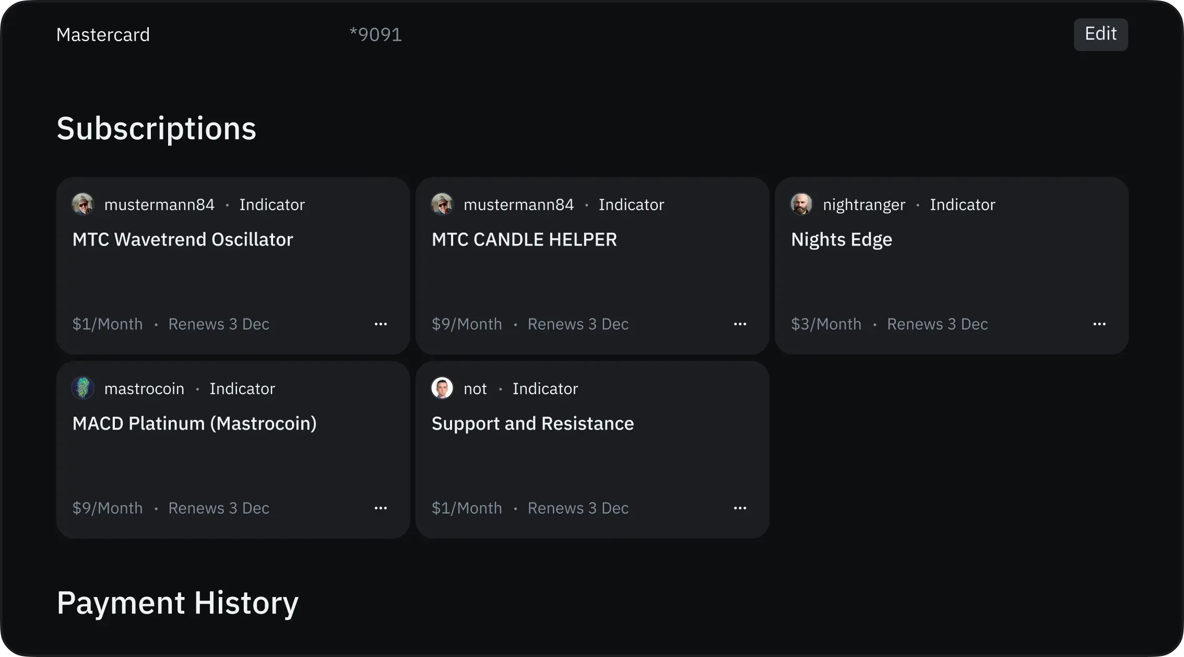
Task: Click mustermann84 avatar on MTC CANDLE HELPER card
Action: pyautogui.click(x=442, y=204)
